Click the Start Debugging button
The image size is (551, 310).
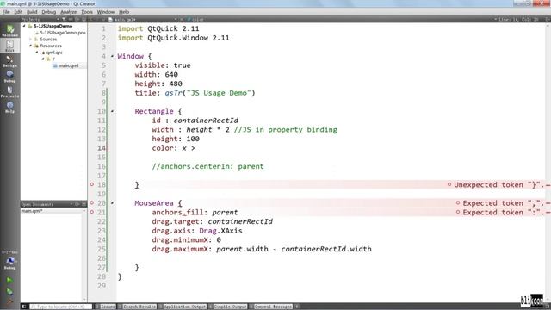click(9, 291)
